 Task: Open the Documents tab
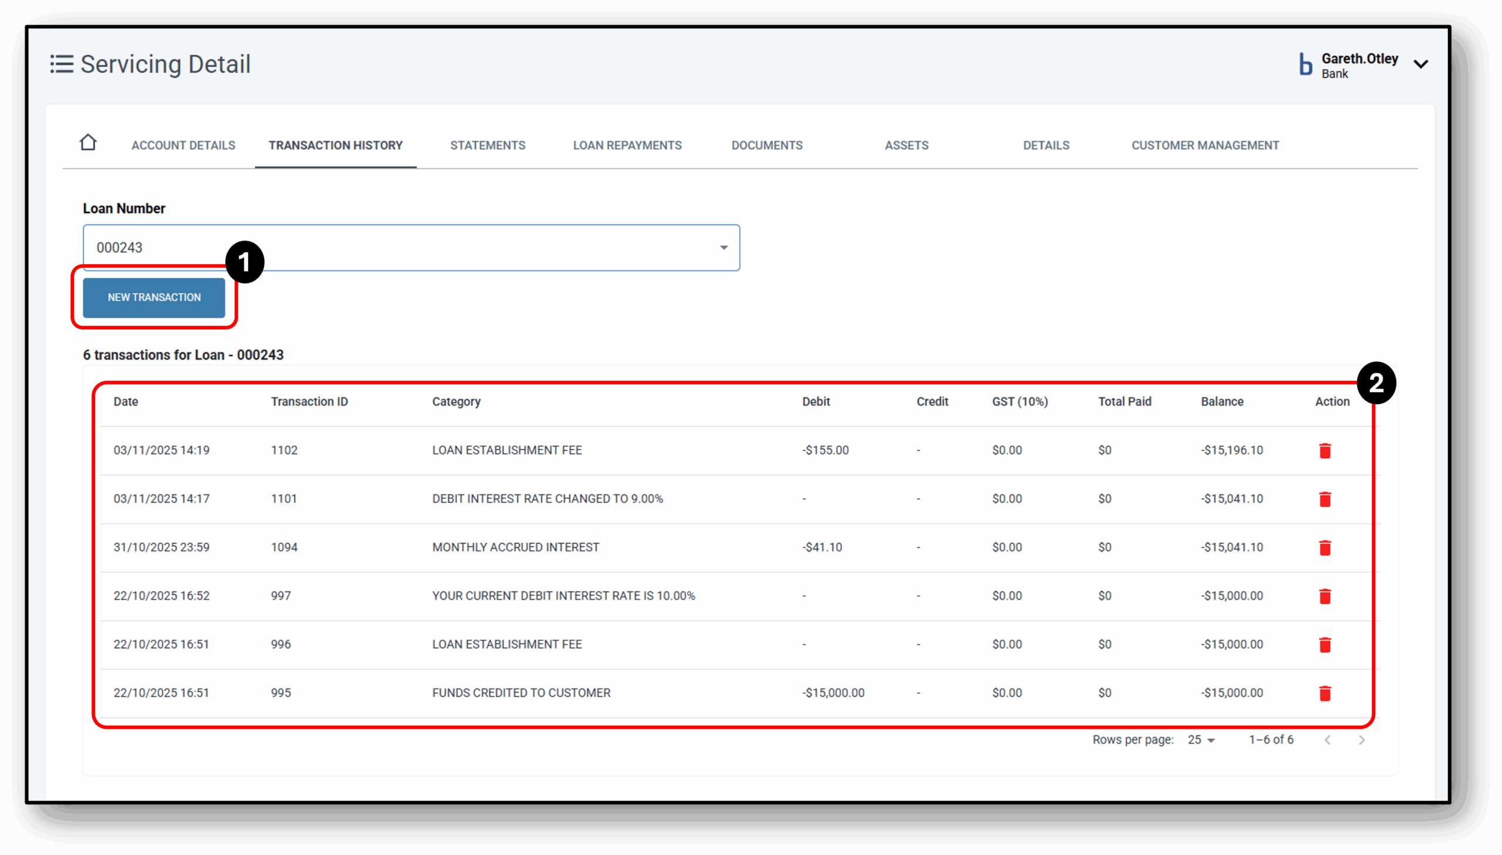[x=767, y=145]
